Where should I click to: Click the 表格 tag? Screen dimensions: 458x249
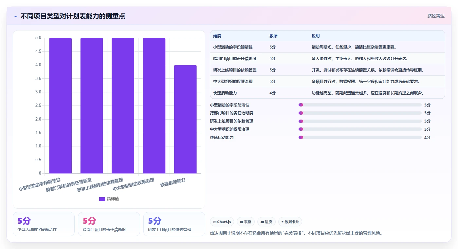tap(246, 222)
